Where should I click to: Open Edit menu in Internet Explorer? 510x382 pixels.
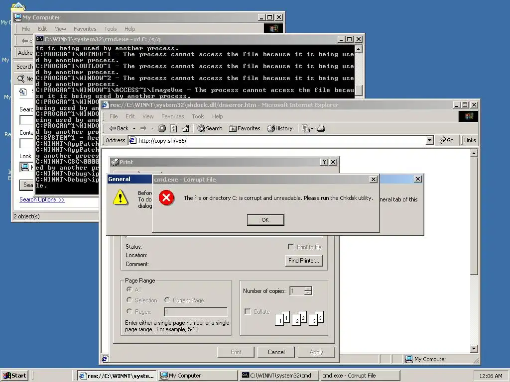click(130, 116)
